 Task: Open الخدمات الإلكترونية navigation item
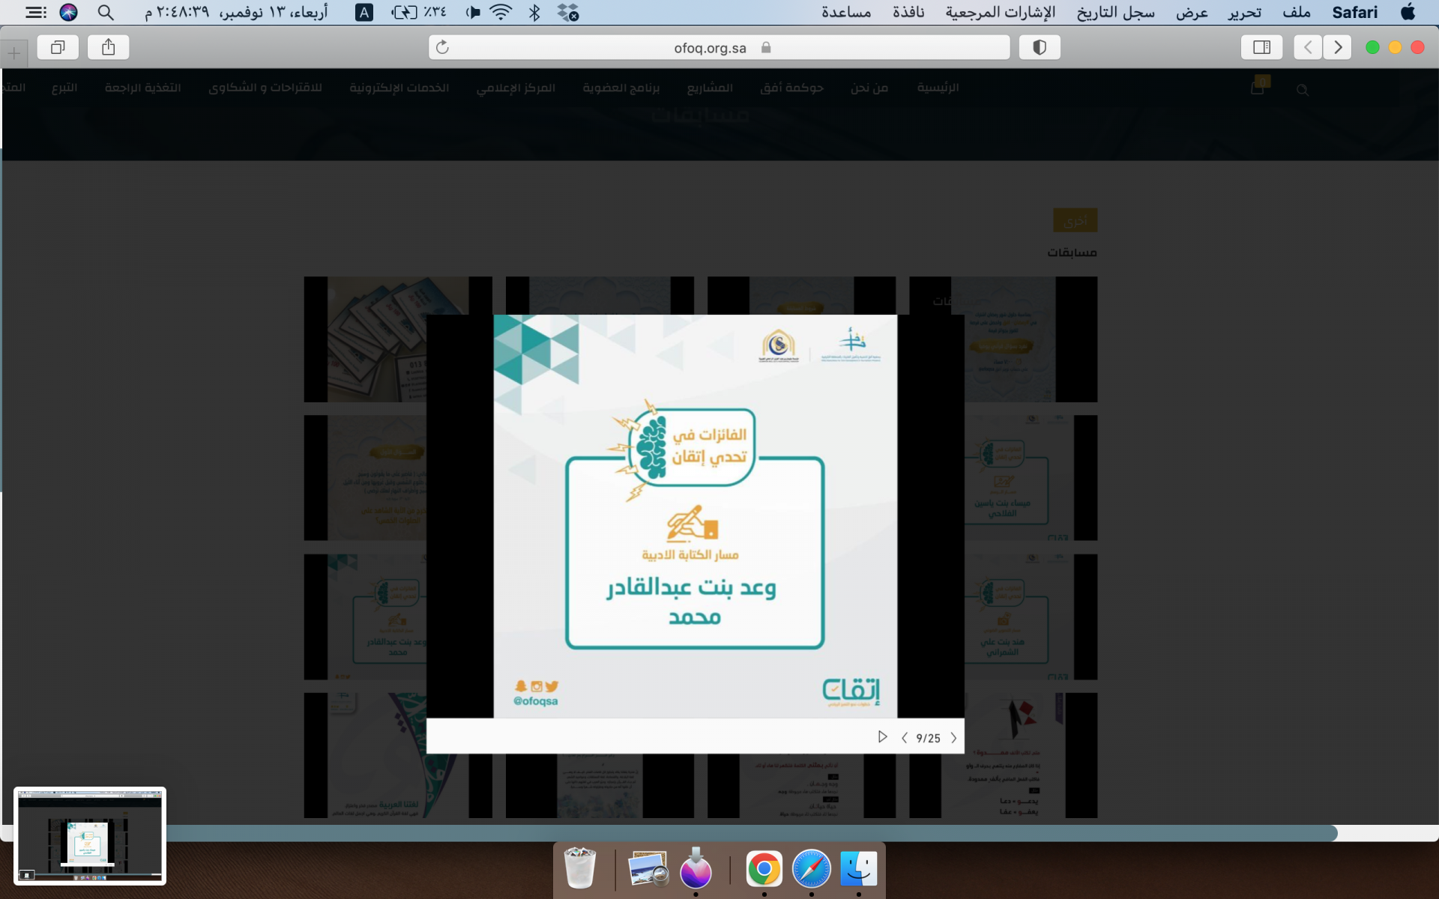(399, 88)
